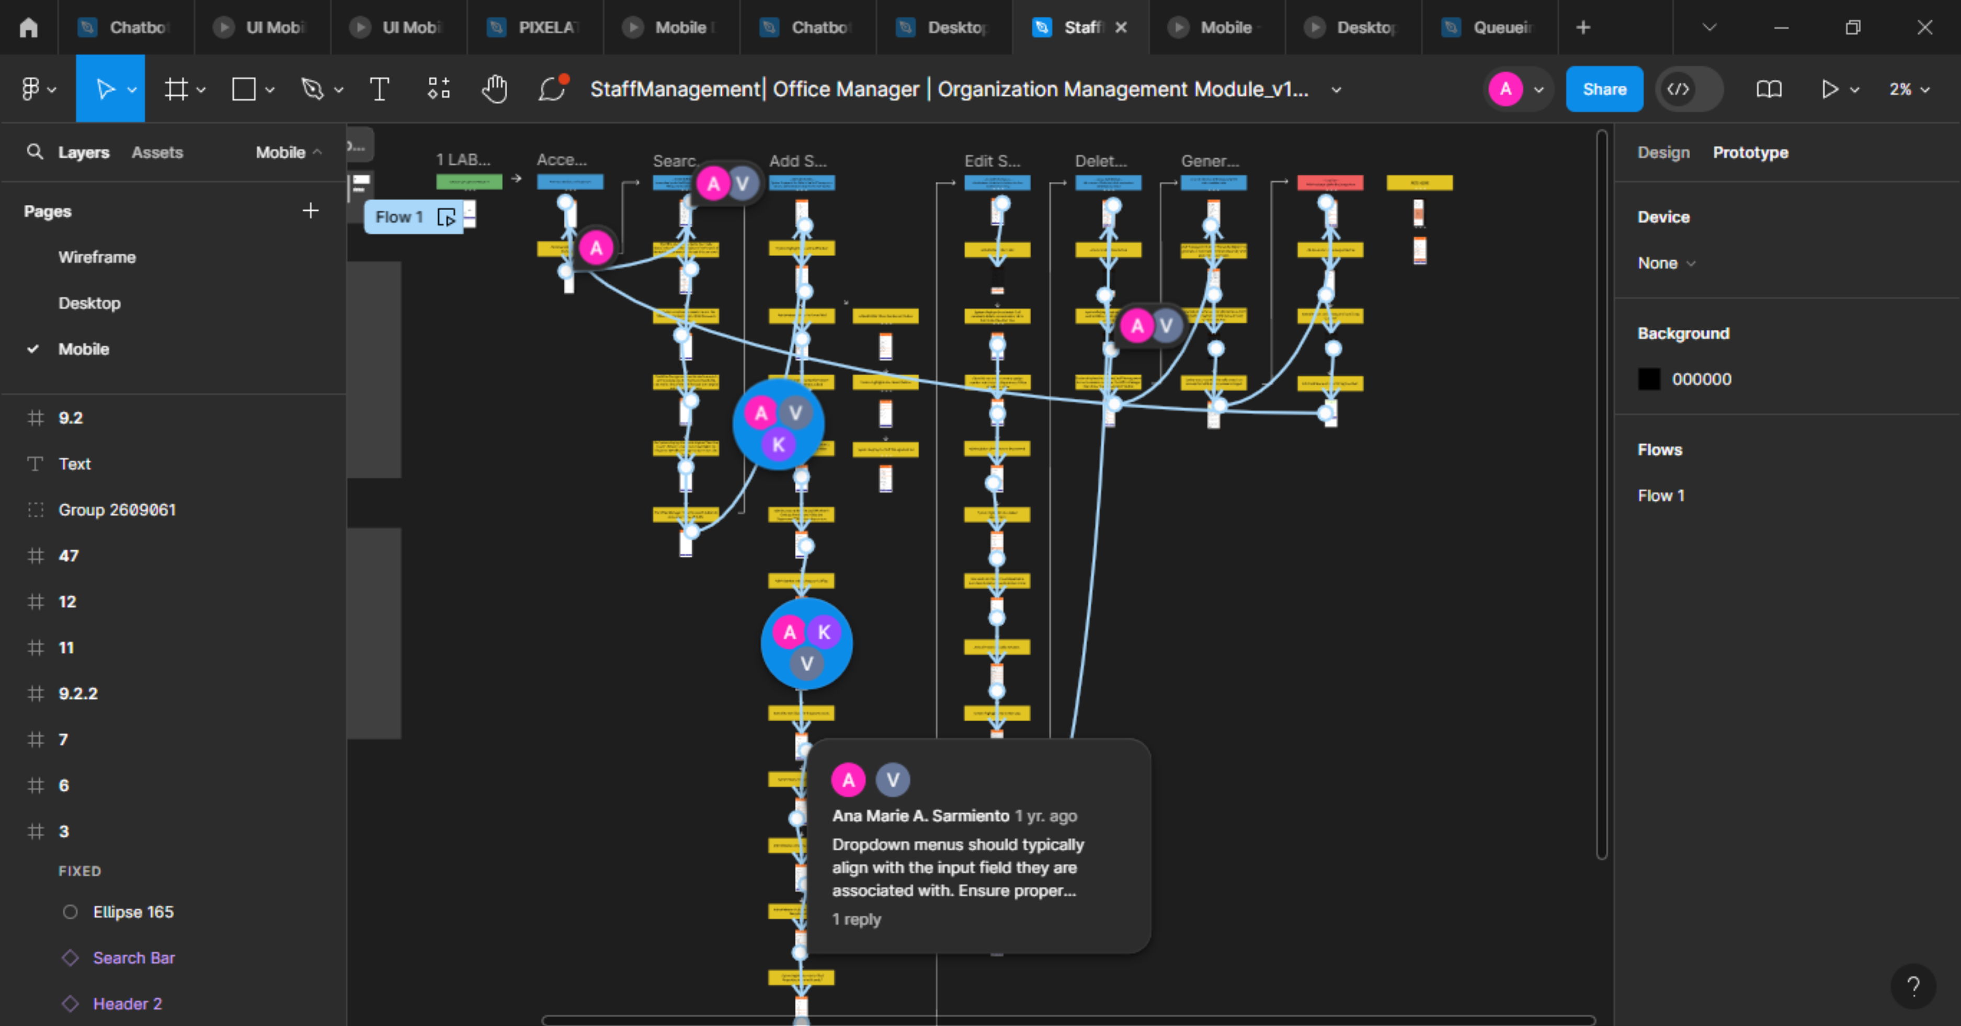Screen dimensions: 1961x1026
Task: Open the library book icon
Action: pyautogui.click(x=1769, y=89)
